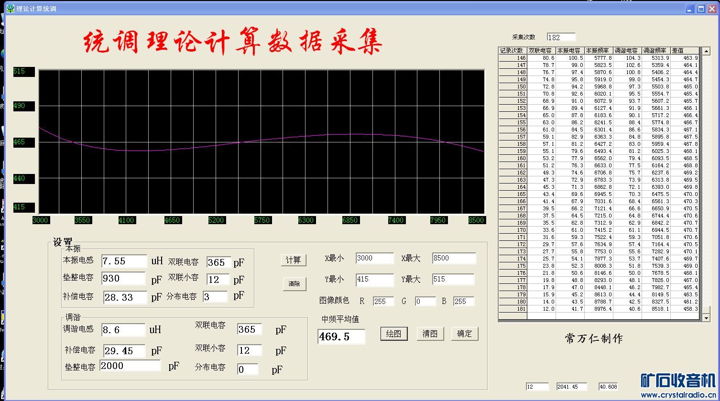The width and height of the screenshot is (720, 401).
Task: Click the 确定 button
Action: point(464,334)
